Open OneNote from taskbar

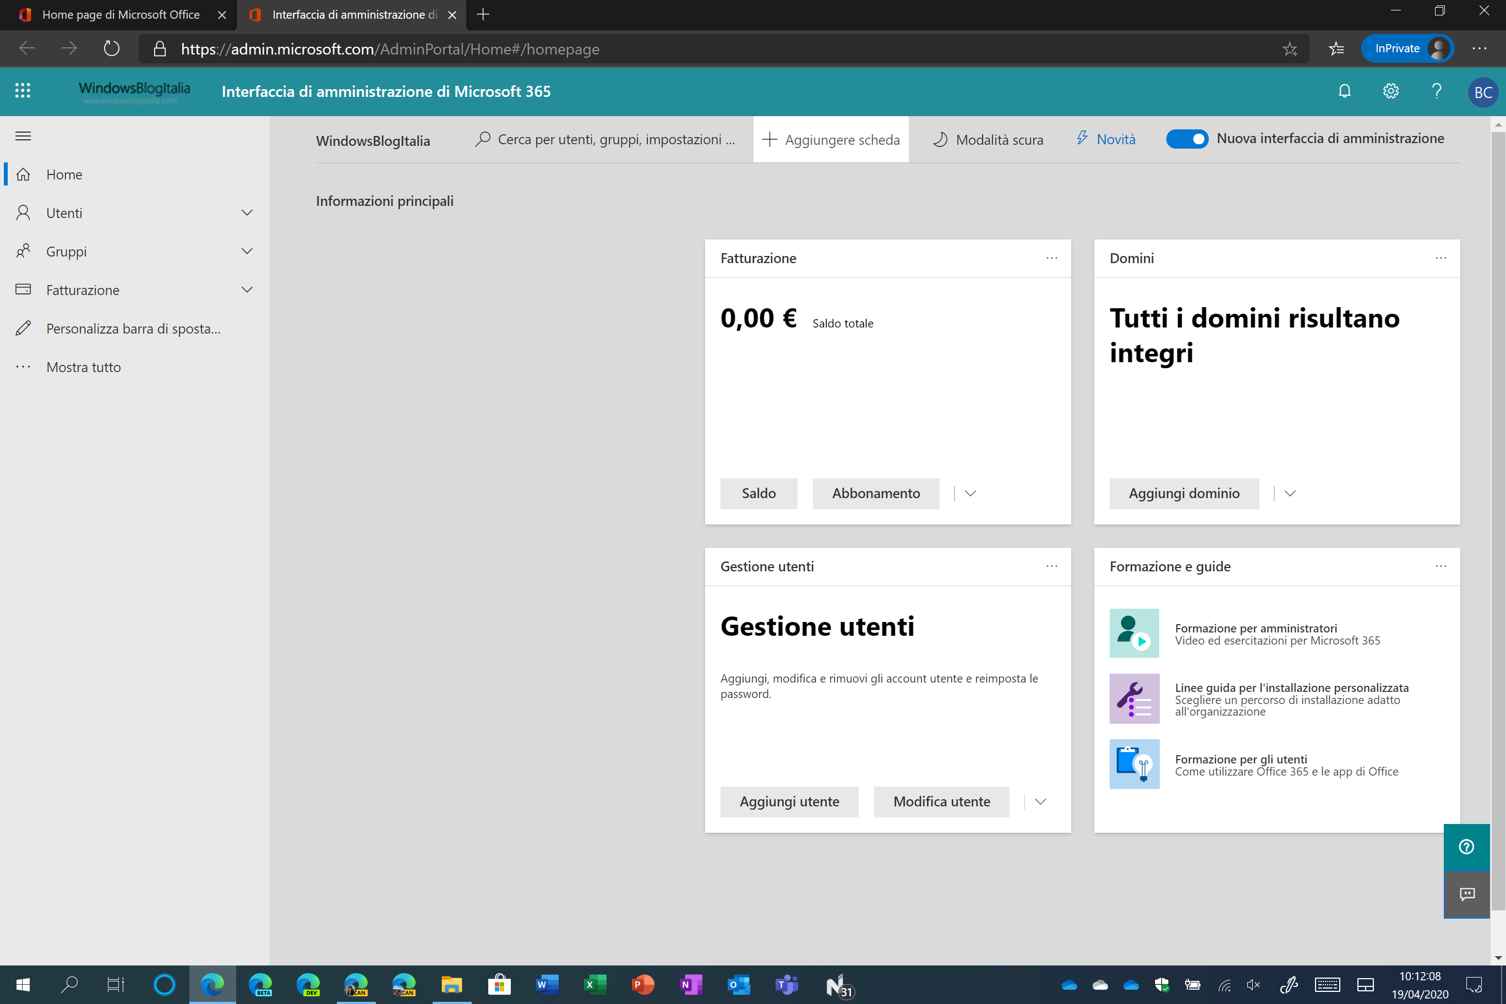click(691, 984)
